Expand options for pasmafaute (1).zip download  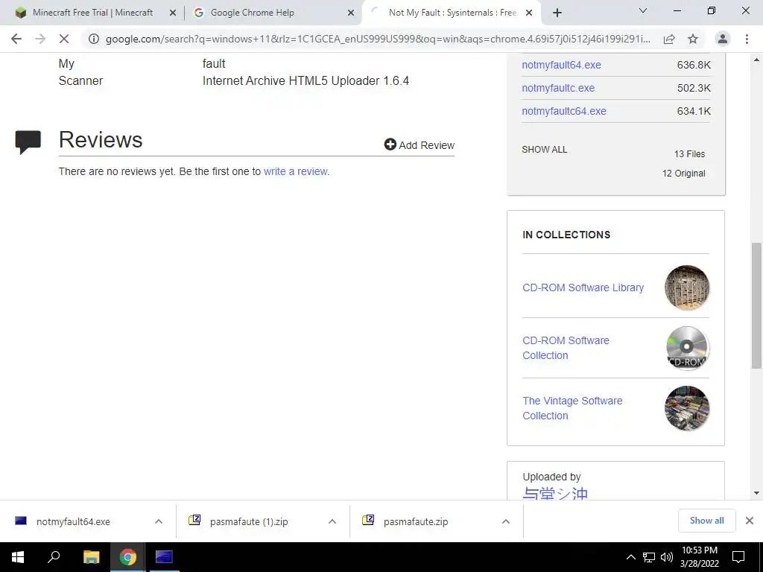pos(332,521)
